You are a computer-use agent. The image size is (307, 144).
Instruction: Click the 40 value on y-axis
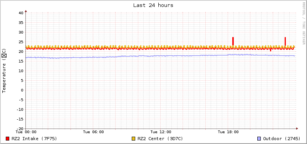click(x=21, y=13)
